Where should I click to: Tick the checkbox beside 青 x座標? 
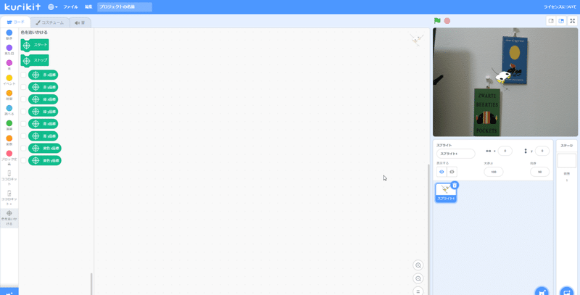[x=23, y=123]
